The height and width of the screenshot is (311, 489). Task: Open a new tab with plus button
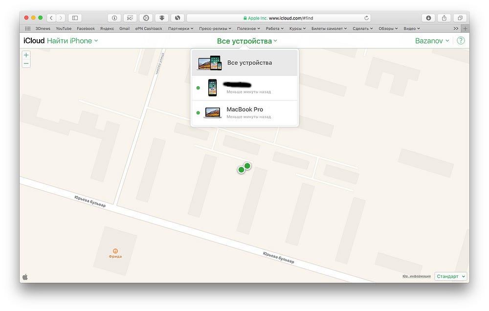point(465,28)
